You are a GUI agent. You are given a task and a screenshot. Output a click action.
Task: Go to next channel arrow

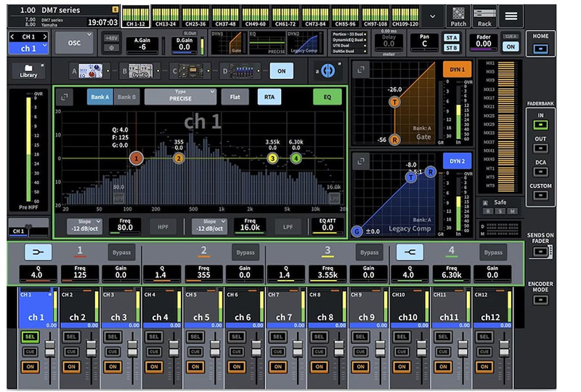(45, 37)
